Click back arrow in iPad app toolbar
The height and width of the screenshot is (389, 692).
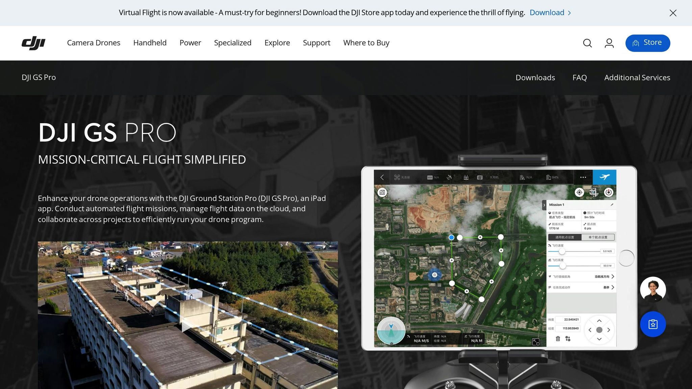tap(382, 177)
